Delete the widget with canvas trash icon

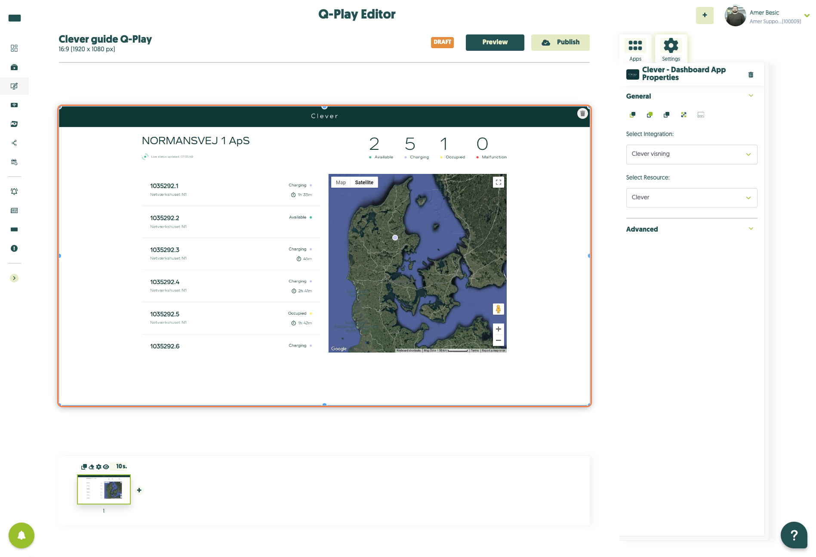click(582, 114)
